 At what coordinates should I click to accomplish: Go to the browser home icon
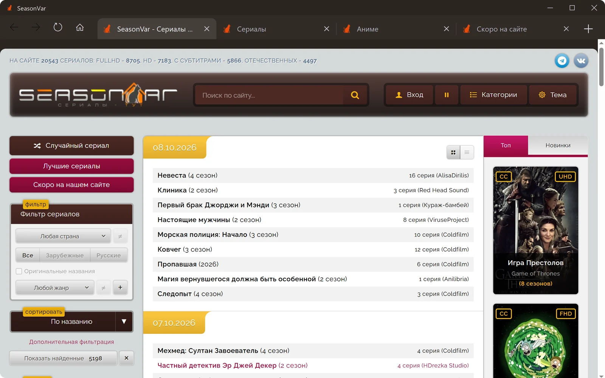pyautogui.click(x=80, y=27)
